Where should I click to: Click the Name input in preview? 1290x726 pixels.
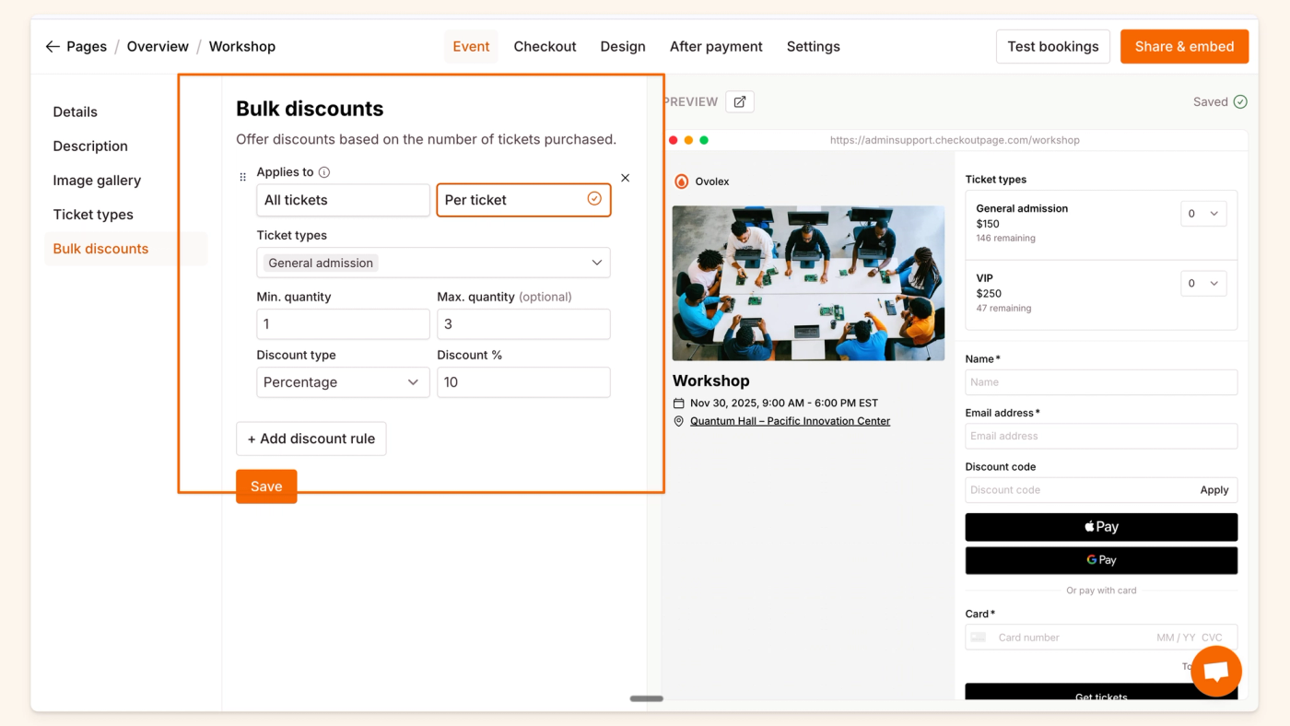click(1101, 382)
